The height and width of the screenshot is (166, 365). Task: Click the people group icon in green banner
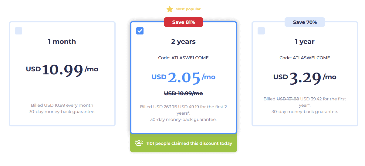(139, 143)
